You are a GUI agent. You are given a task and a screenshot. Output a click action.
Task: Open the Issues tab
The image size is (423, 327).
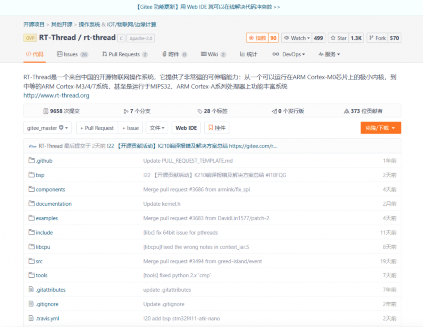[x=72, y=54]
